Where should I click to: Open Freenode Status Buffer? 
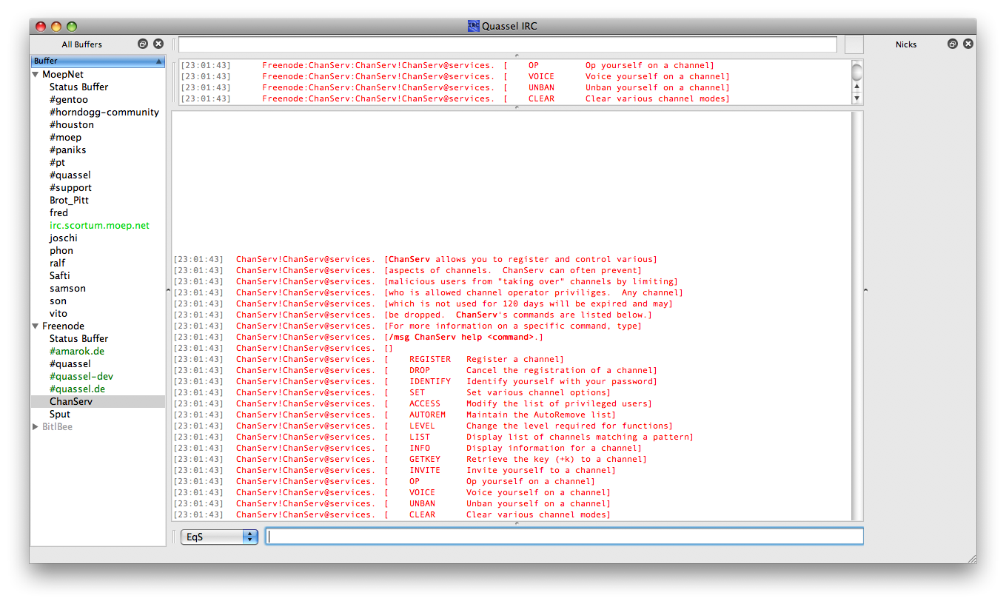(x=78, y=339)
